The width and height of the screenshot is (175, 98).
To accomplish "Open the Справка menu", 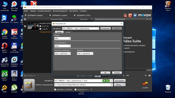I will [83, 11].
